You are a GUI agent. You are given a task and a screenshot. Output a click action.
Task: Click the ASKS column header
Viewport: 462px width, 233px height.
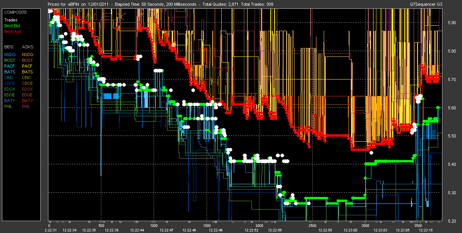click(x=27, y=46)
